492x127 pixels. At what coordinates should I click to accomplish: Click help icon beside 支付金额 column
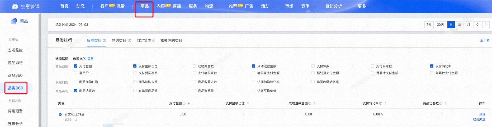184,103
